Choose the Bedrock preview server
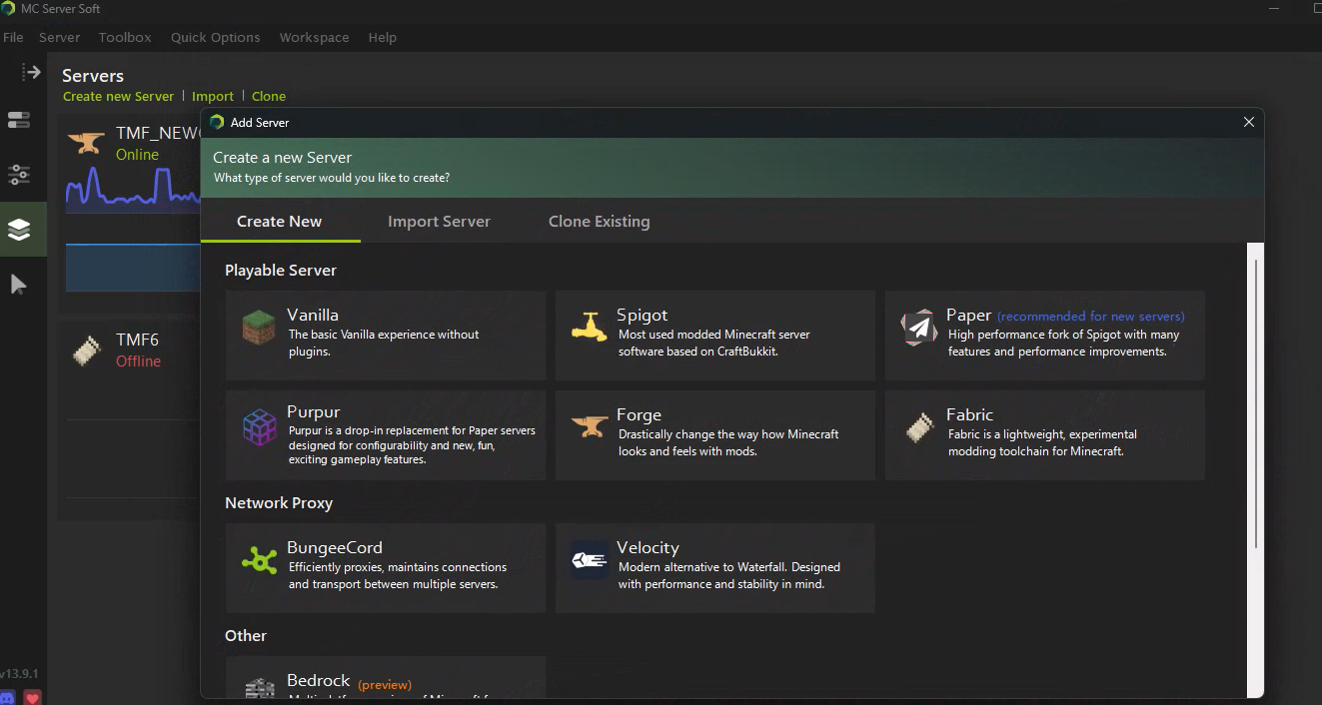This screenshot has width=1322, height=705. click(x=386, y=678)
